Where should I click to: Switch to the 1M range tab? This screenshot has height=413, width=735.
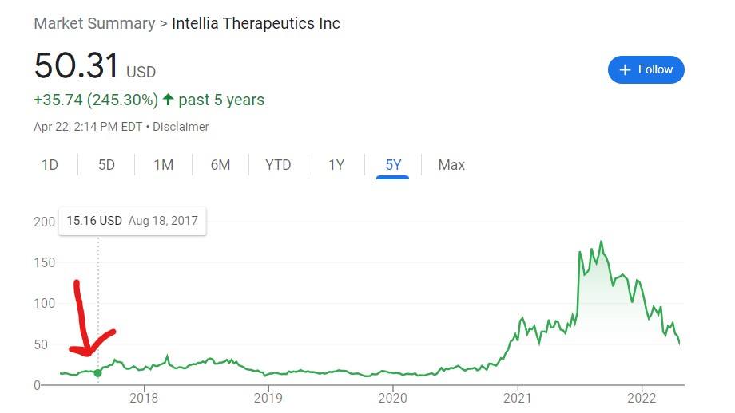(164, 165)
